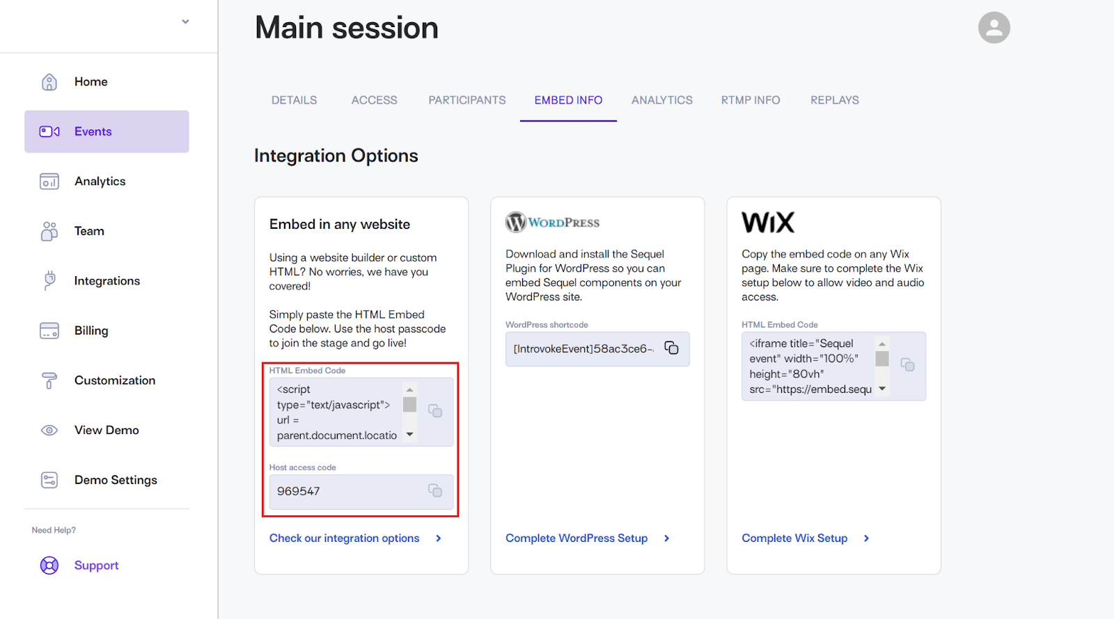Open View Demo with the eye icon
The height and width of the screenshot is (619, 1114).
pyautogui.click(x=107, y=430)
